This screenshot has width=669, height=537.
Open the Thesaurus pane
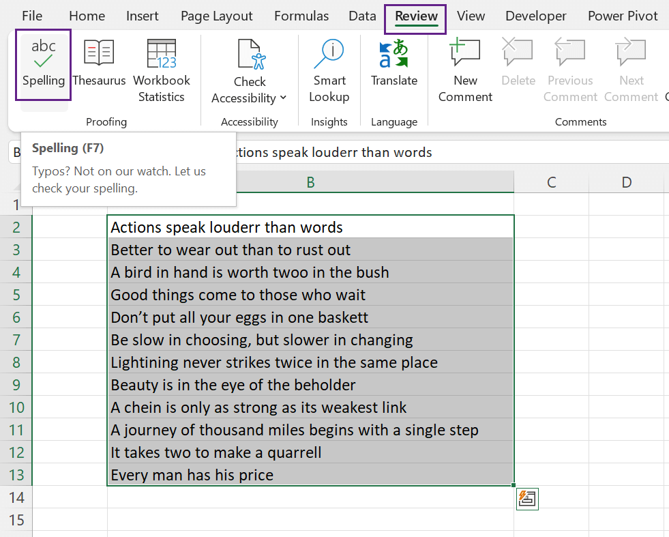(x=99, y=65)
